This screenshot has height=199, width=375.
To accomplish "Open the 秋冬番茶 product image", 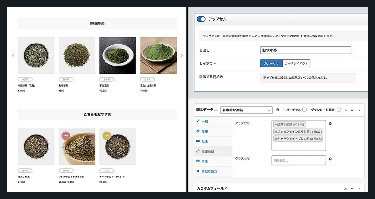I will [x=77, y=55].
